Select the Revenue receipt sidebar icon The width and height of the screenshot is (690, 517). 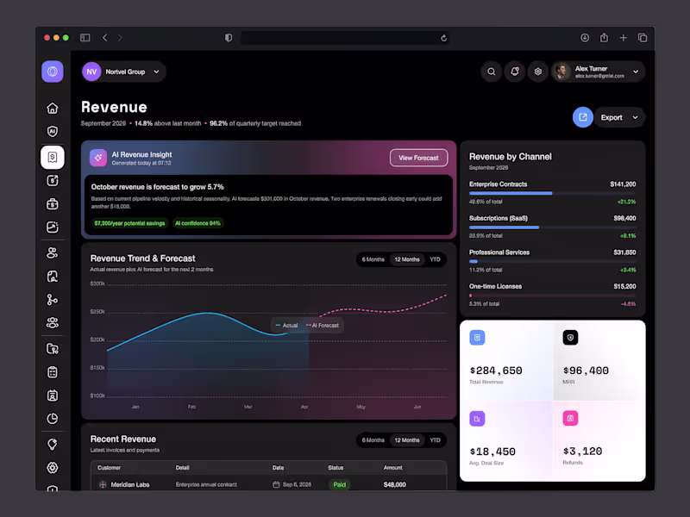53,157
